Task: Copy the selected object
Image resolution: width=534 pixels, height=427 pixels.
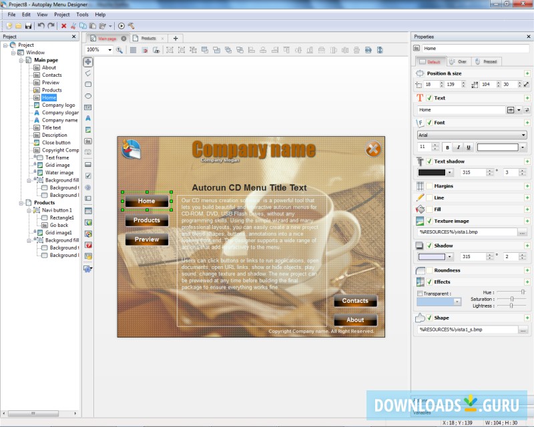Action: coord(83,26)
